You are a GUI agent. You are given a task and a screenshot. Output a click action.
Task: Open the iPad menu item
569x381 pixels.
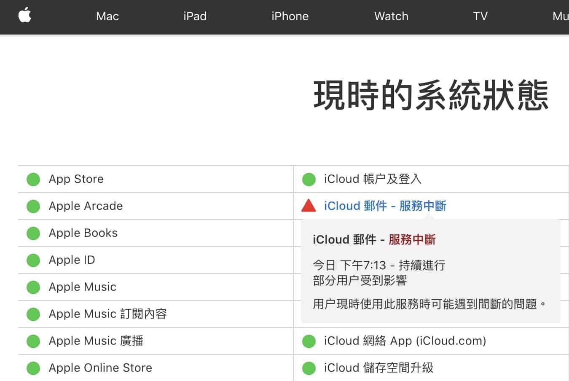point(195,16)
